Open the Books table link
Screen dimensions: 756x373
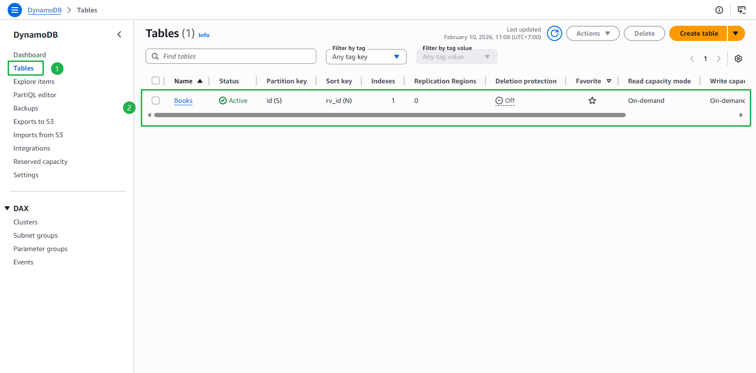point(183,101)
